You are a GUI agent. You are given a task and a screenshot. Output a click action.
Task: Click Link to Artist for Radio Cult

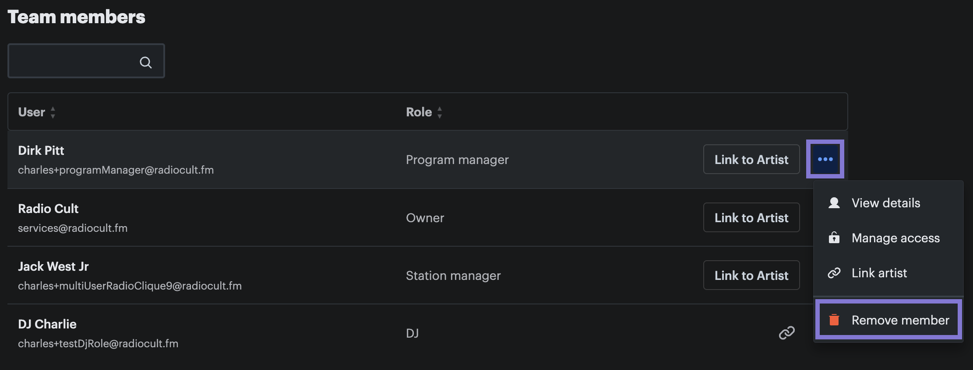click(751, 217)
